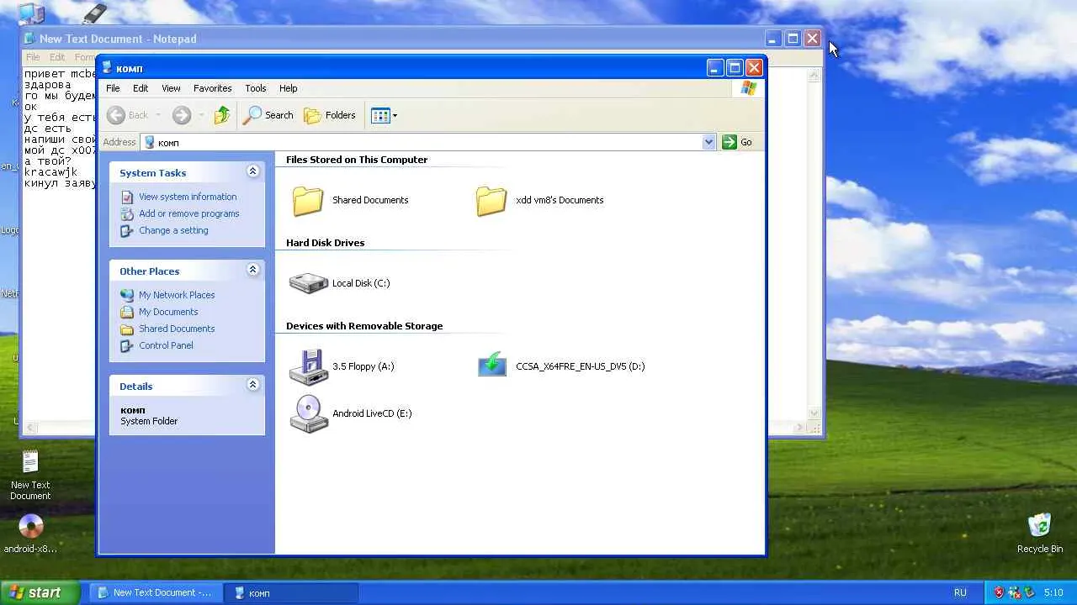Open the Help menu in Explorer
This screenshot has width=1077, height=605.
(x=289, y=88)
